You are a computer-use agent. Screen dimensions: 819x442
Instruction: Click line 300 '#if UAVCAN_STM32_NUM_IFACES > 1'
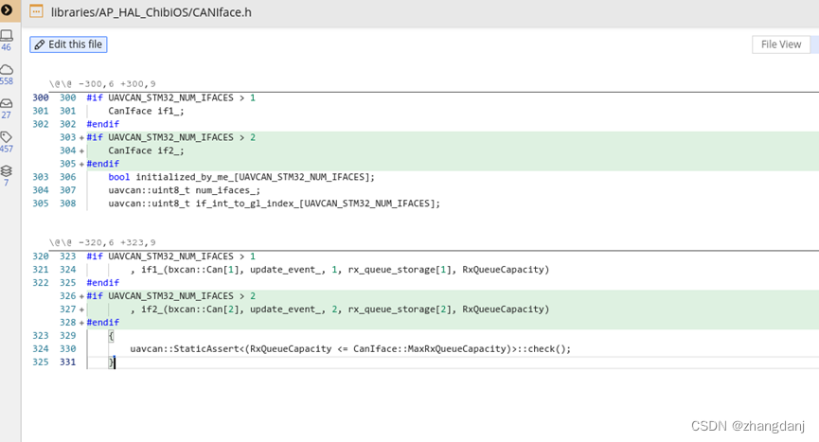[171, 97]
